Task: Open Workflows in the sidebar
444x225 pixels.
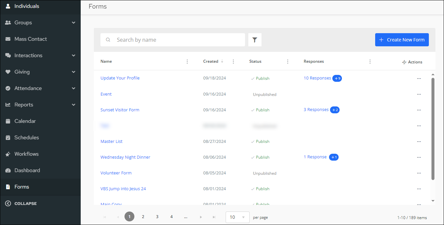Action: coord(26,154)
